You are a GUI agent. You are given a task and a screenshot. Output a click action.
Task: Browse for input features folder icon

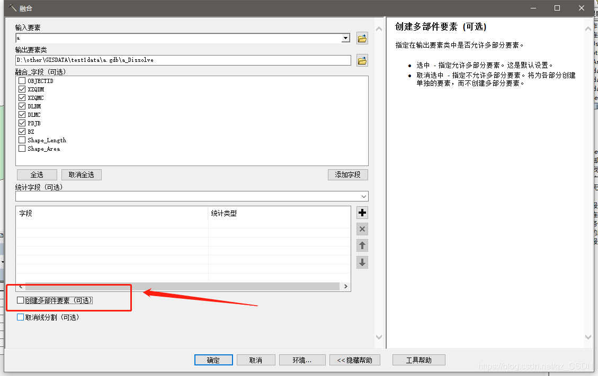pyautogui.click(x=362, y=38)
